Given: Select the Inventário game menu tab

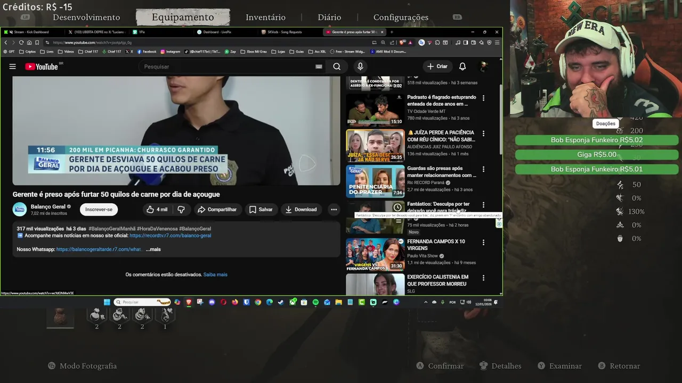Looking at the screenshot, I should click(x=265, y=18).
